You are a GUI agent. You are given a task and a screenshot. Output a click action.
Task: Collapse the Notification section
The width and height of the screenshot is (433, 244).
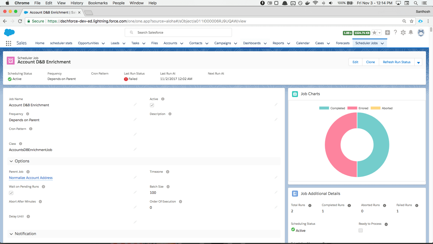point(11,234)
